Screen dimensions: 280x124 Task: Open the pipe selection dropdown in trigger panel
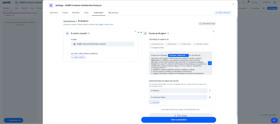pos(103,44)
